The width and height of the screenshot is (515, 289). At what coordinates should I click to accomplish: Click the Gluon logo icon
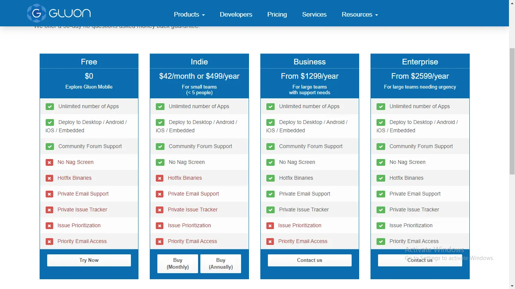(37, 14)
